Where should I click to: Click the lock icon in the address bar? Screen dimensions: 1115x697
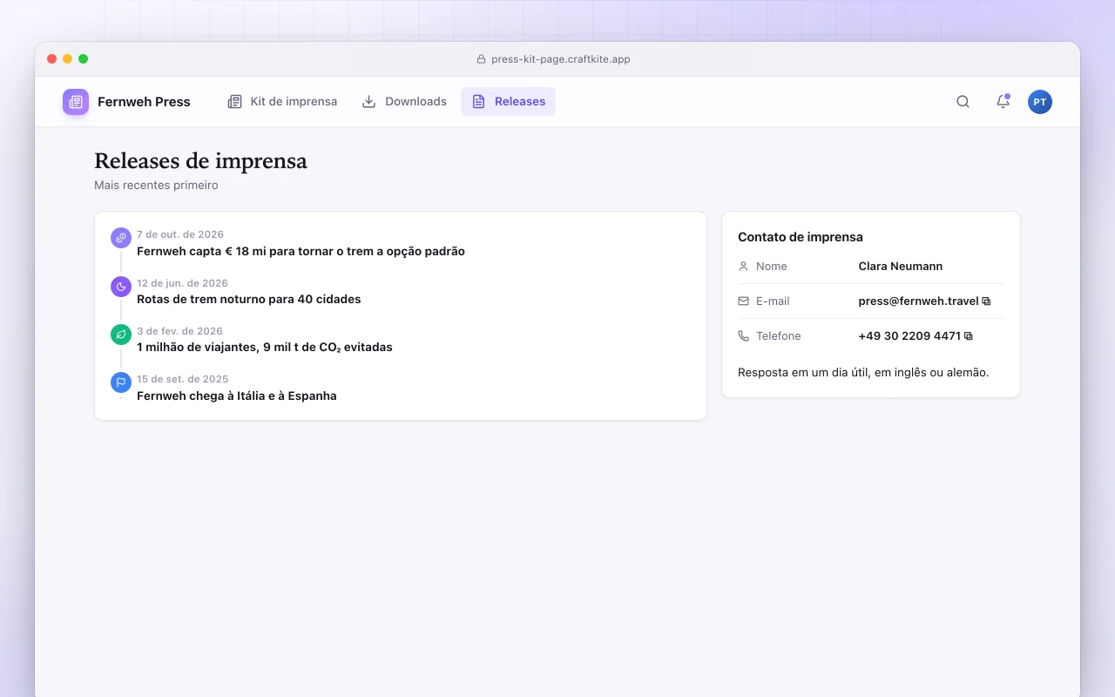(x=481, y=59)
